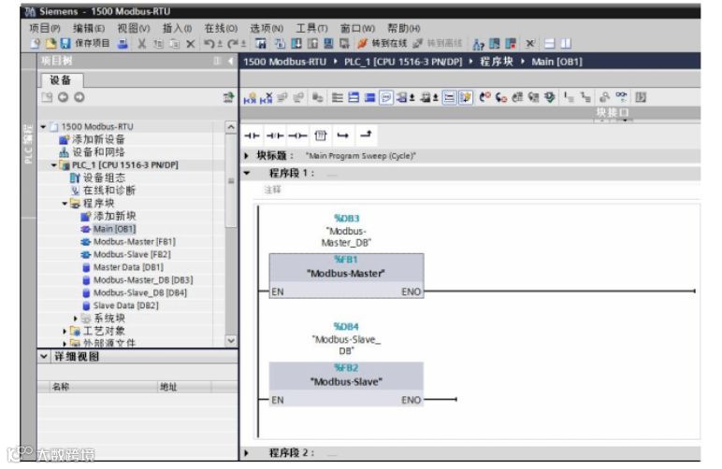Click the Delete X icon in toolbar
722x469 pixels.
(190, 44)
